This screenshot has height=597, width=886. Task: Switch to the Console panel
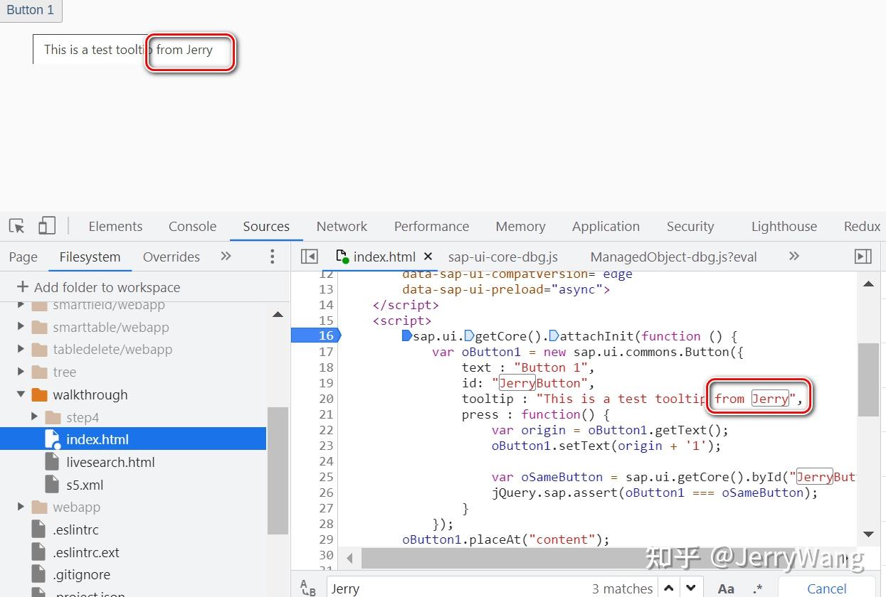pyautogui.click(x=192, y=226)
